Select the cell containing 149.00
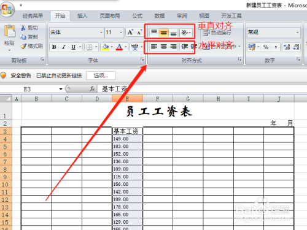Viewport: 307px width, 230px height. [127, 139]
